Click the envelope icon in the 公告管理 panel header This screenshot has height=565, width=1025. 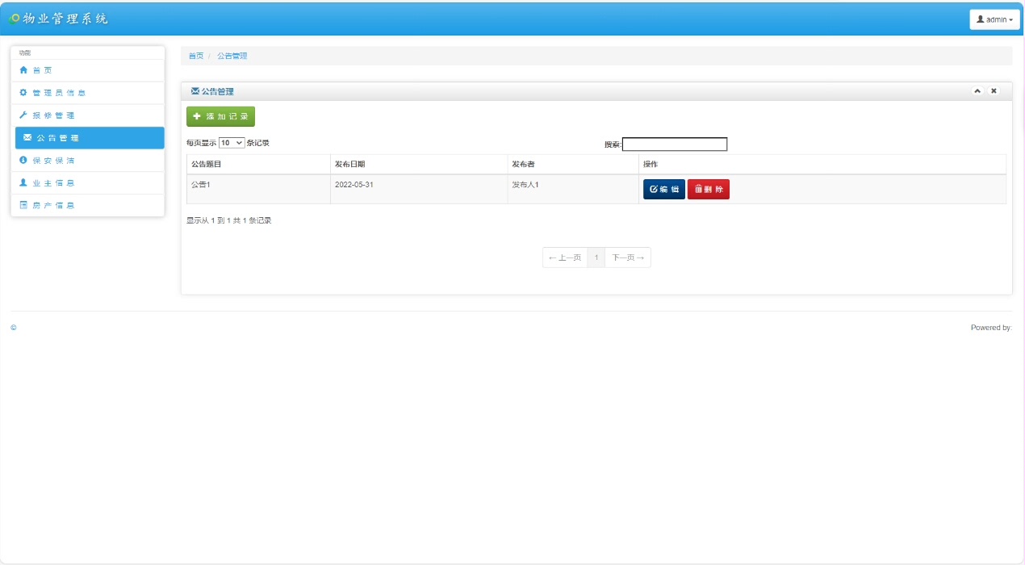195,91
